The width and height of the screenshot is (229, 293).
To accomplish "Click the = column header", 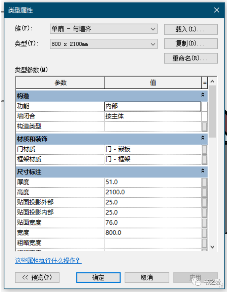I will [x=205, y=83].
